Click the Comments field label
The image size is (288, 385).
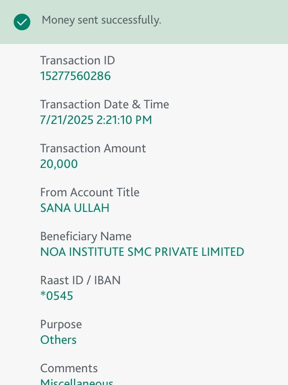coord(69,368)
